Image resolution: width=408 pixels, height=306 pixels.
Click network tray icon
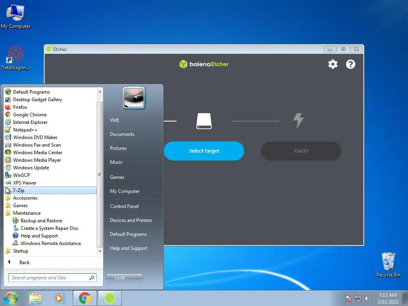click(x=358, y=298)
